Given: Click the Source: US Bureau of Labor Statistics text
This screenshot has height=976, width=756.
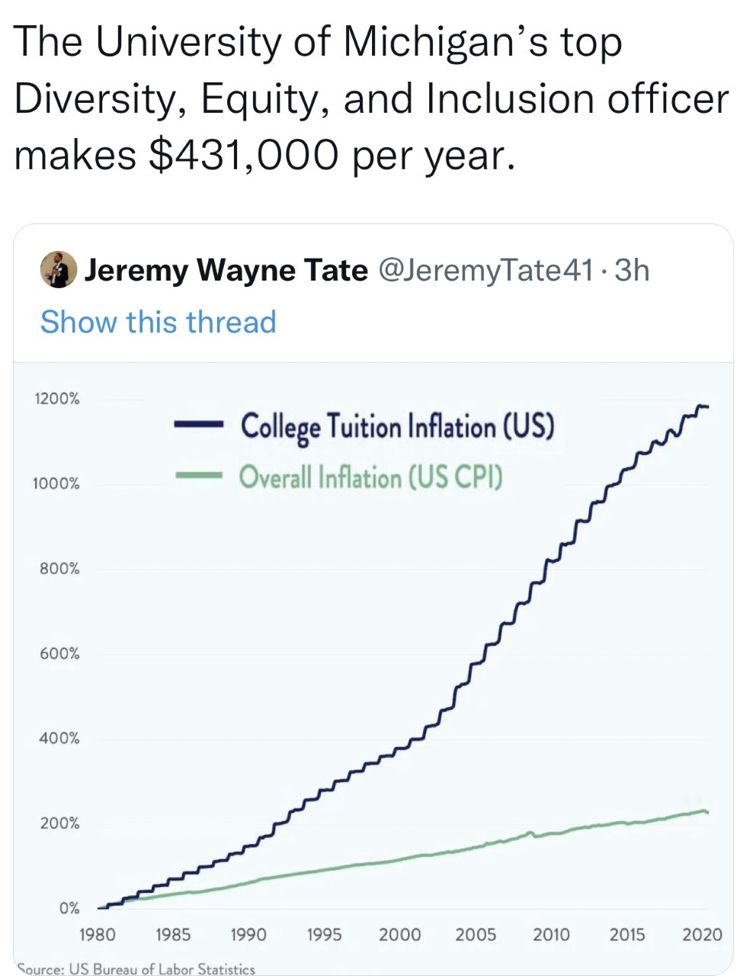Looking at the screenshot, I should 136,969.
